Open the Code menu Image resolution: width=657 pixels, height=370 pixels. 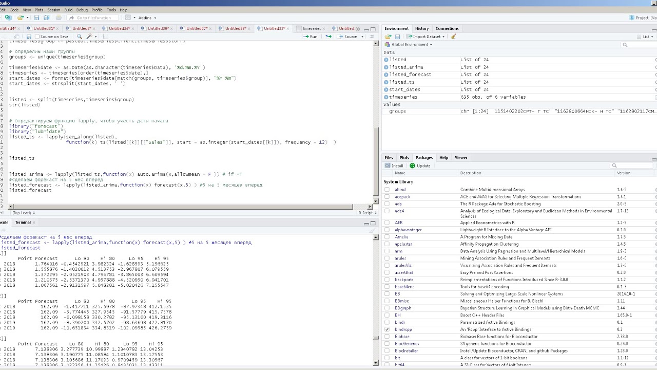click(14, 10)
